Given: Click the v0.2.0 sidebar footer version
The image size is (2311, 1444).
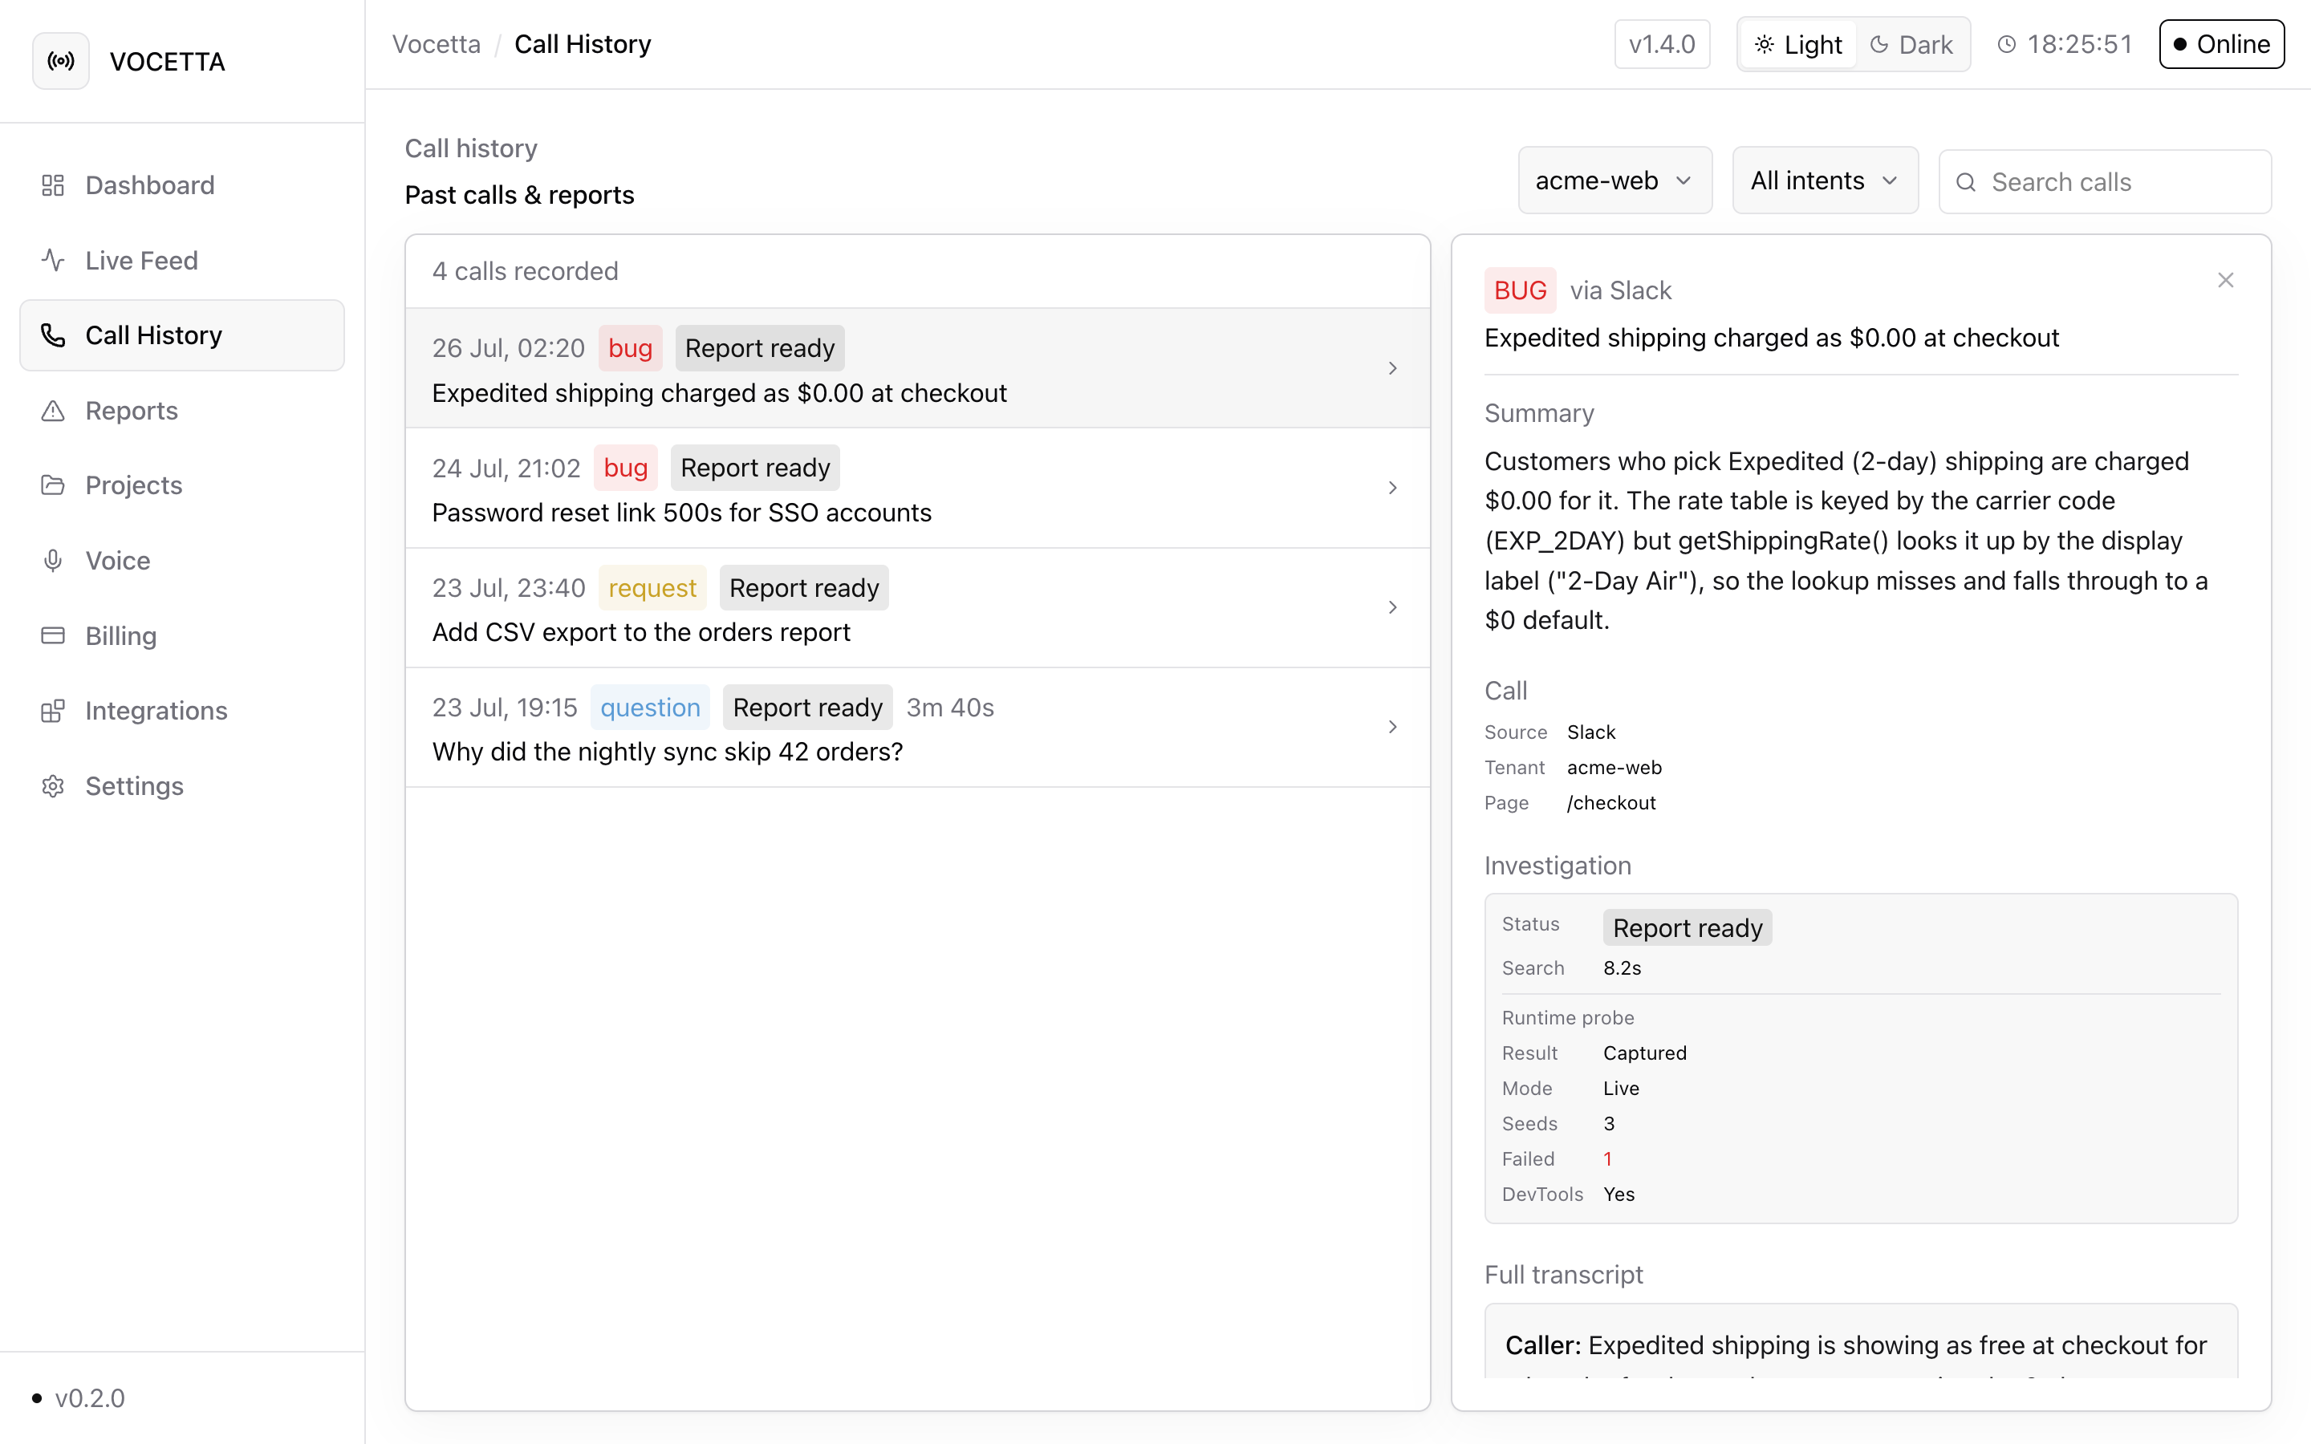Looking at the screenshot, I should 90,1398.
